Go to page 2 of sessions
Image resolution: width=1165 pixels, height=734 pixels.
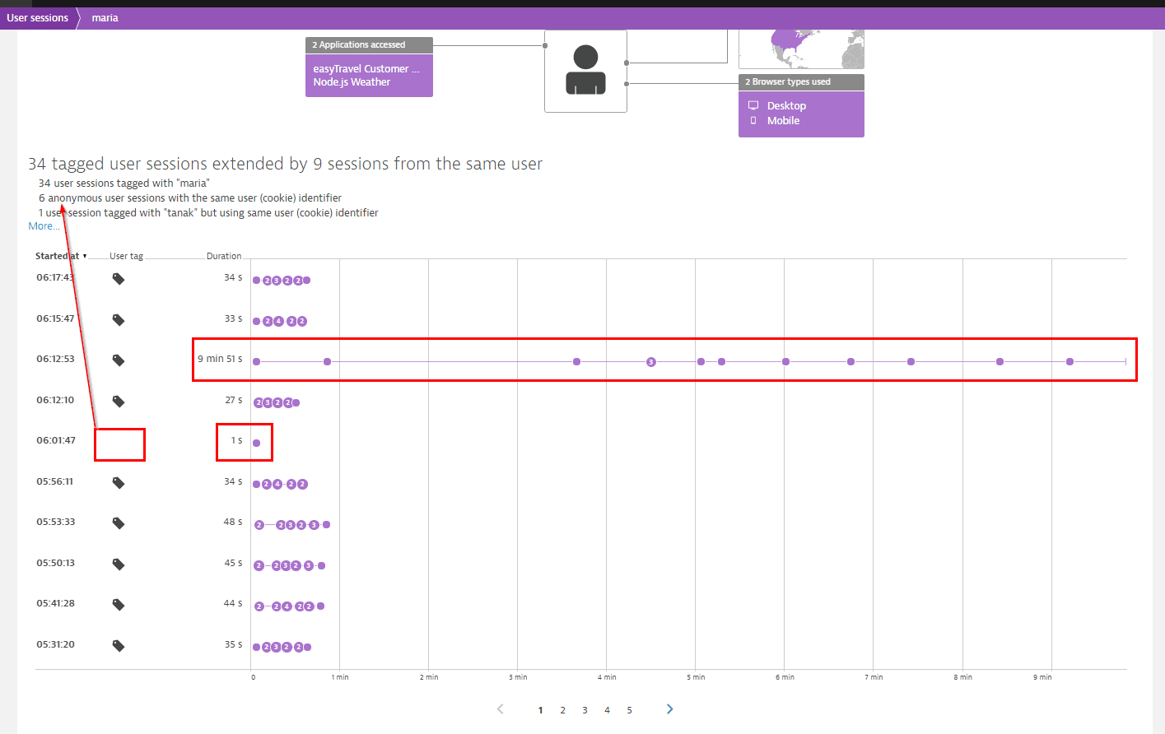click(562, 710)
